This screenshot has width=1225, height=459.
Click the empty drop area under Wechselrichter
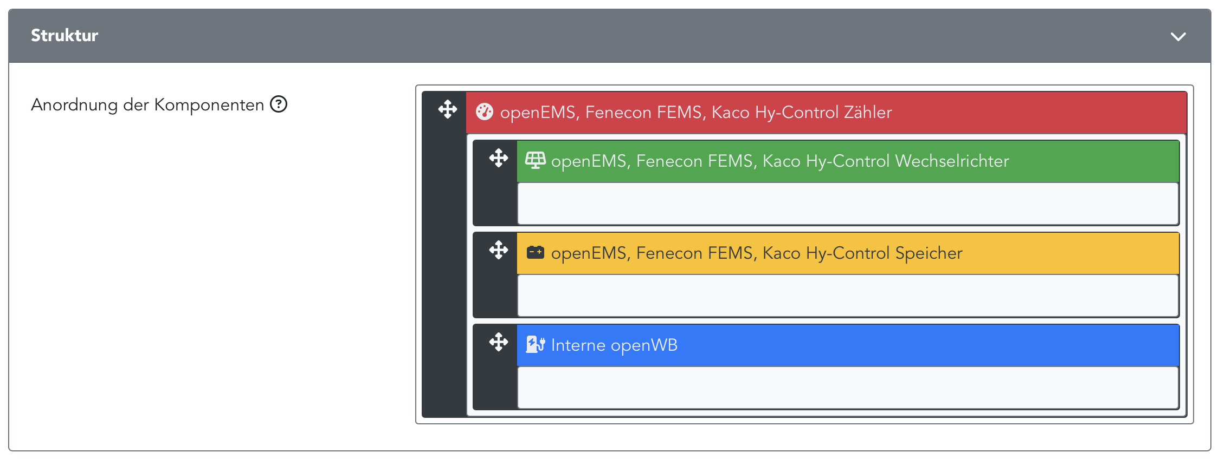tap(848, 204)
